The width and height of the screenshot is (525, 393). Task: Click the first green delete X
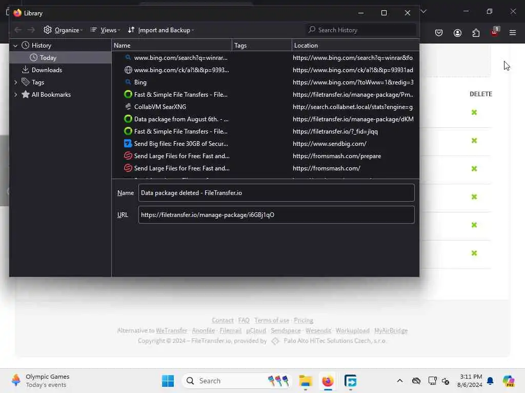pyautogui.click(x=474, y=112)
